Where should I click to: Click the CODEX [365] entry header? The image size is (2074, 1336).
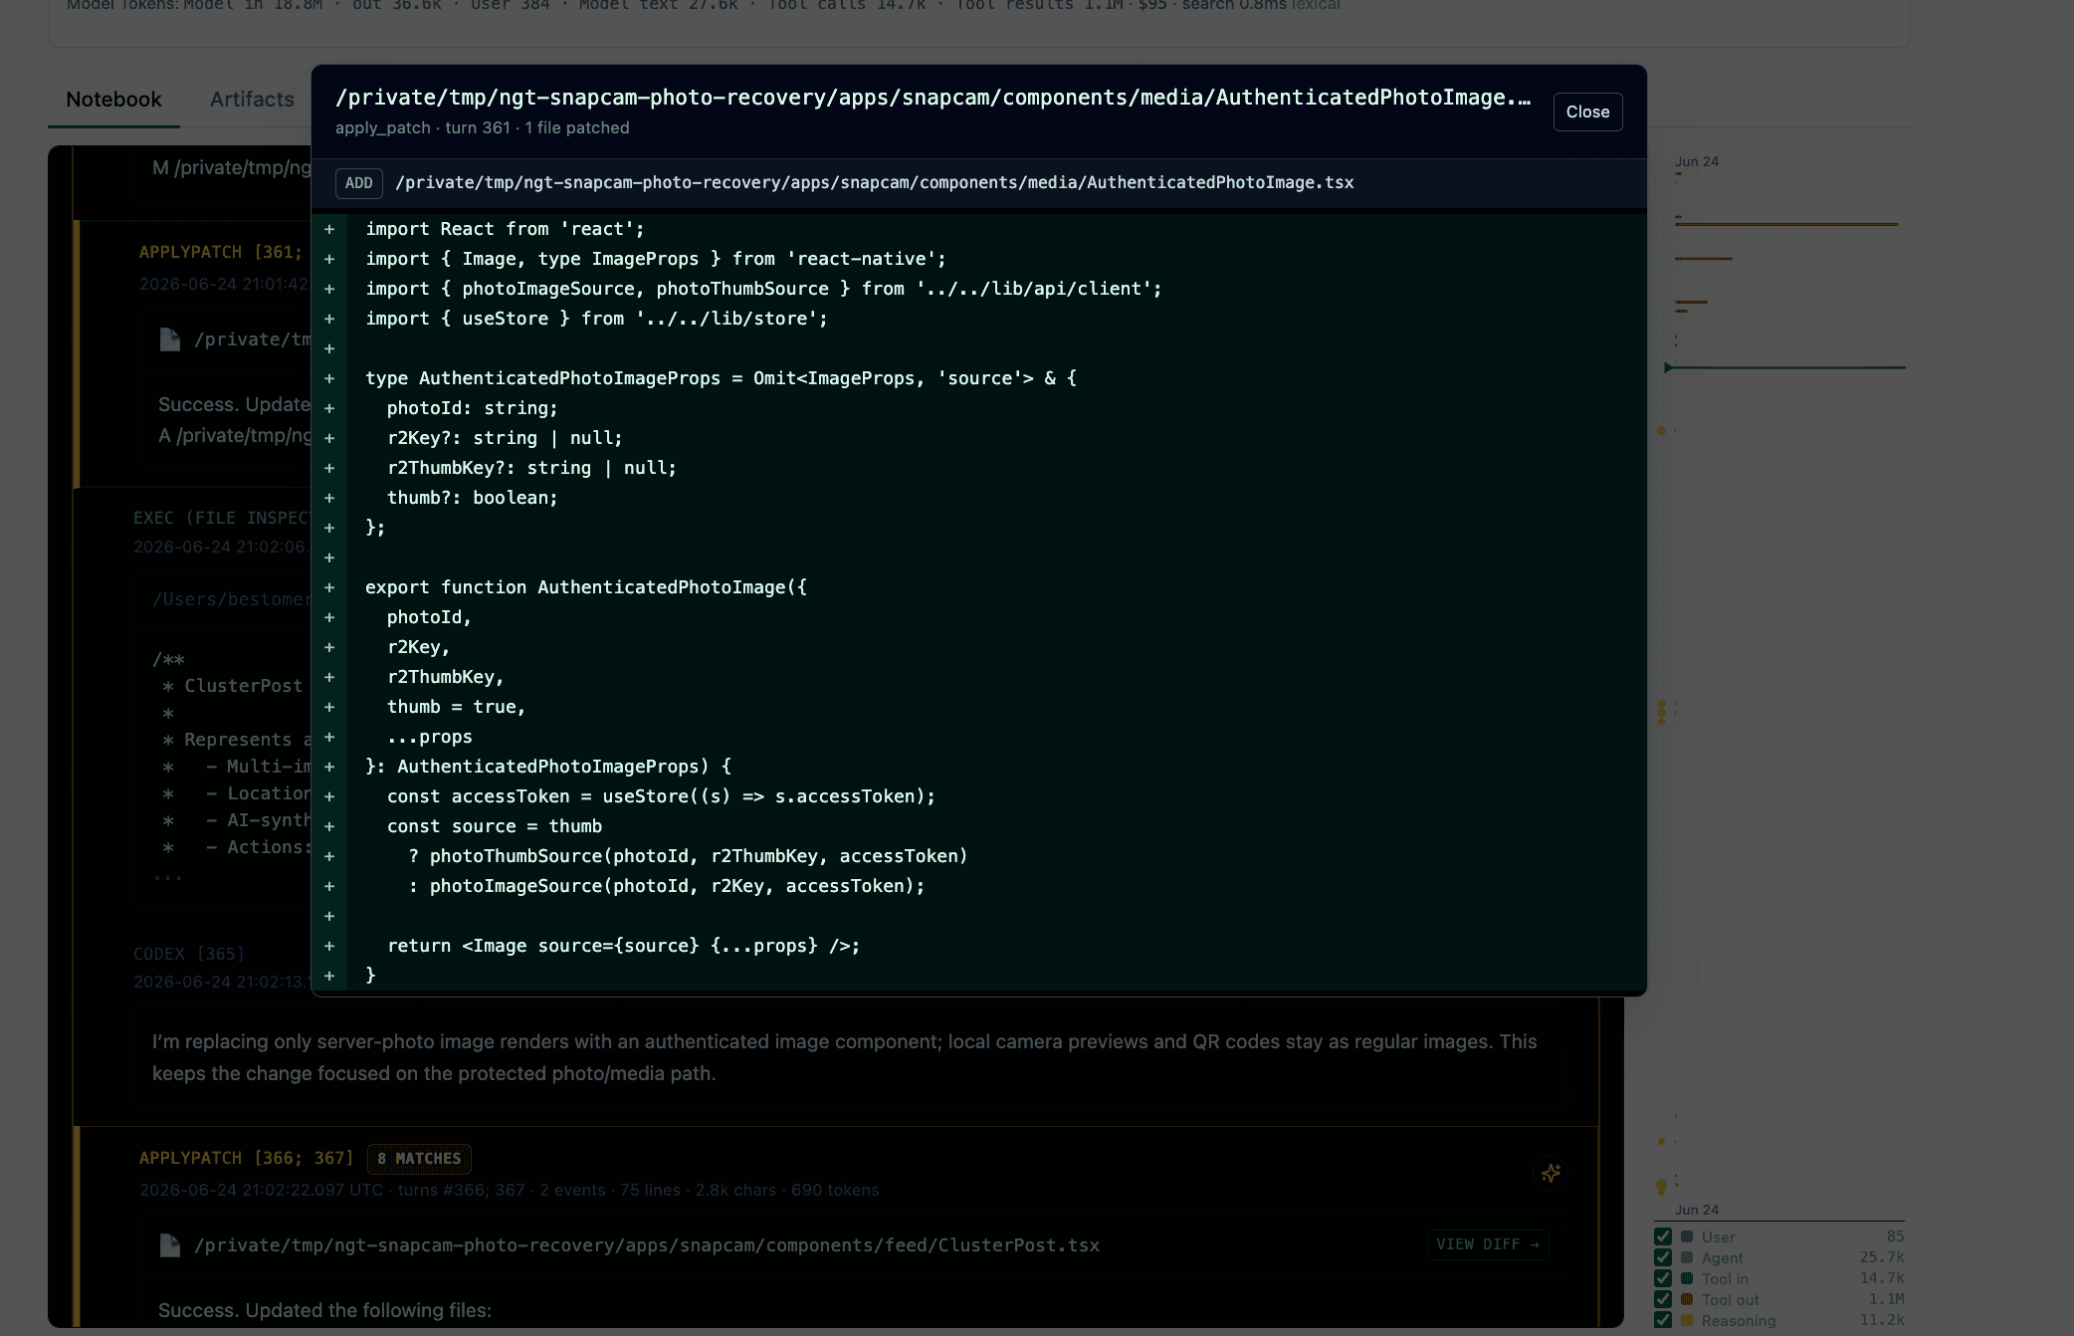coord(188,954)
